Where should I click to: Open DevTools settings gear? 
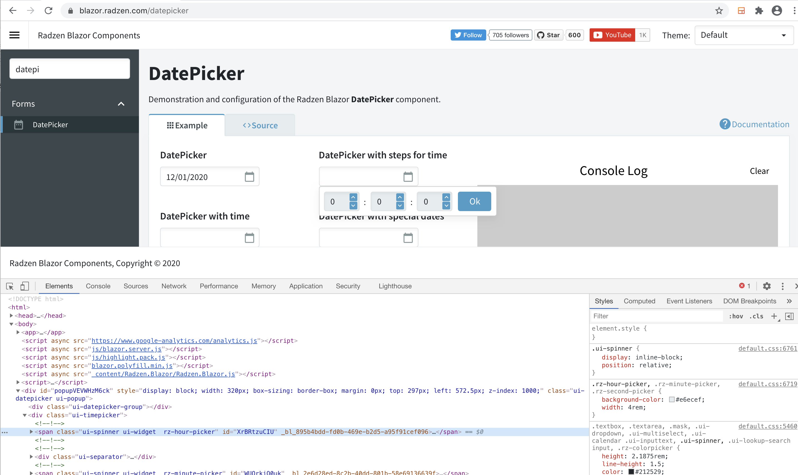pyautogui.click(x=767, y=286)
